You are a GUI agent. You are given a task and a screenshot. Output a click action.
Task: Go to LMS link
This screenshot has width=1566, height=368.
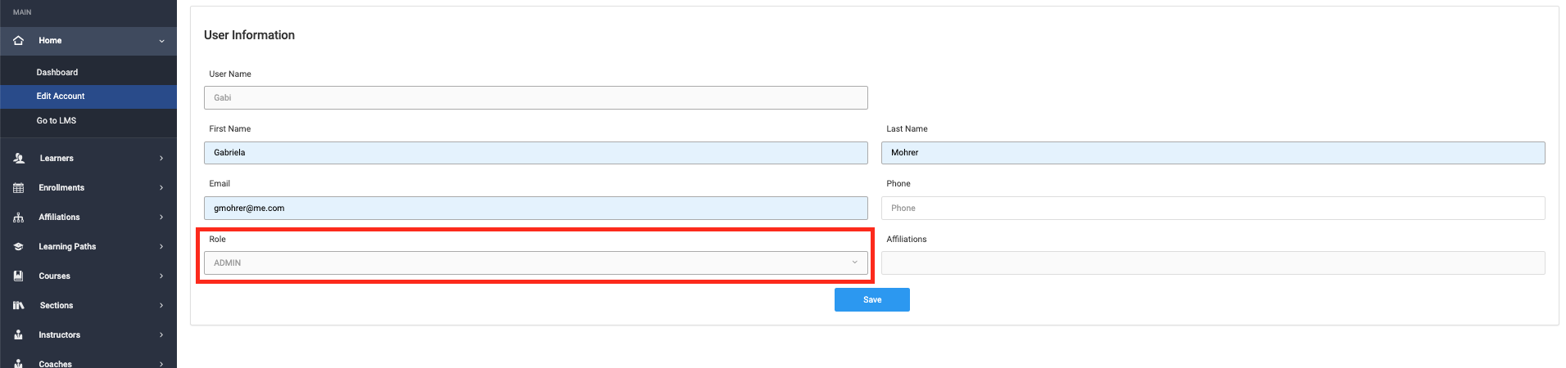pyautogui.click(x=57, y=120)
